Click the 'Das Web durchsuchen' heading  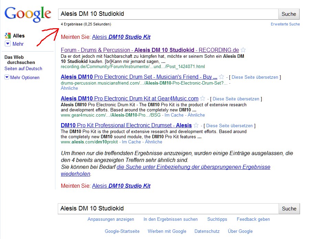(x=20, y=60)
